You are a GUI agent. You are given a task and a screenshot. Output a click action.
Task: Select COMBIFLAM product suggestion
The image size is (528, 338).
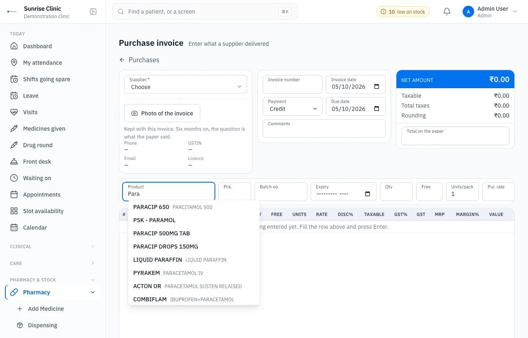(x=194, y=299)
